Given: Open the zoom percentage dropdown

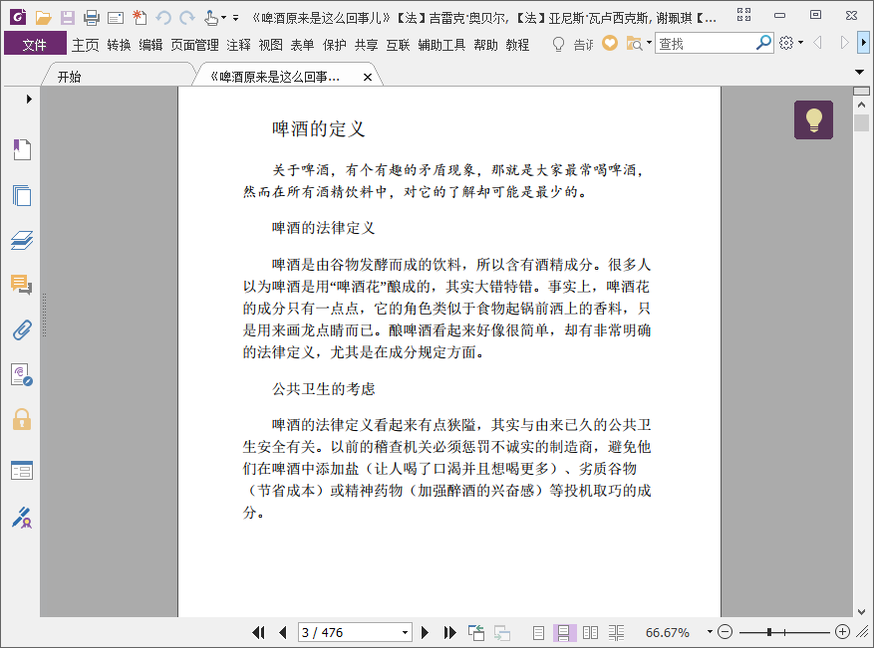Looking at the screenshot, I should pos(710,631).
